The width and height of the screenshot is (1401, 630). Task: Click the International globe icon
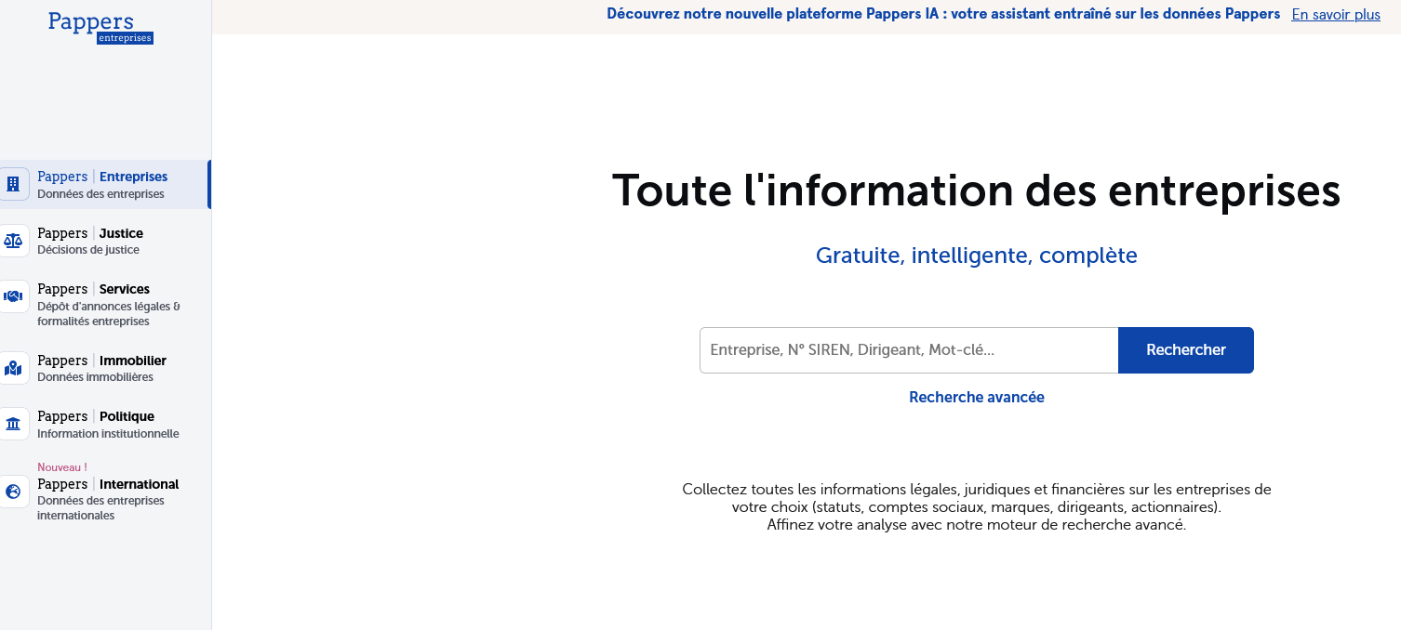point(13,492)
